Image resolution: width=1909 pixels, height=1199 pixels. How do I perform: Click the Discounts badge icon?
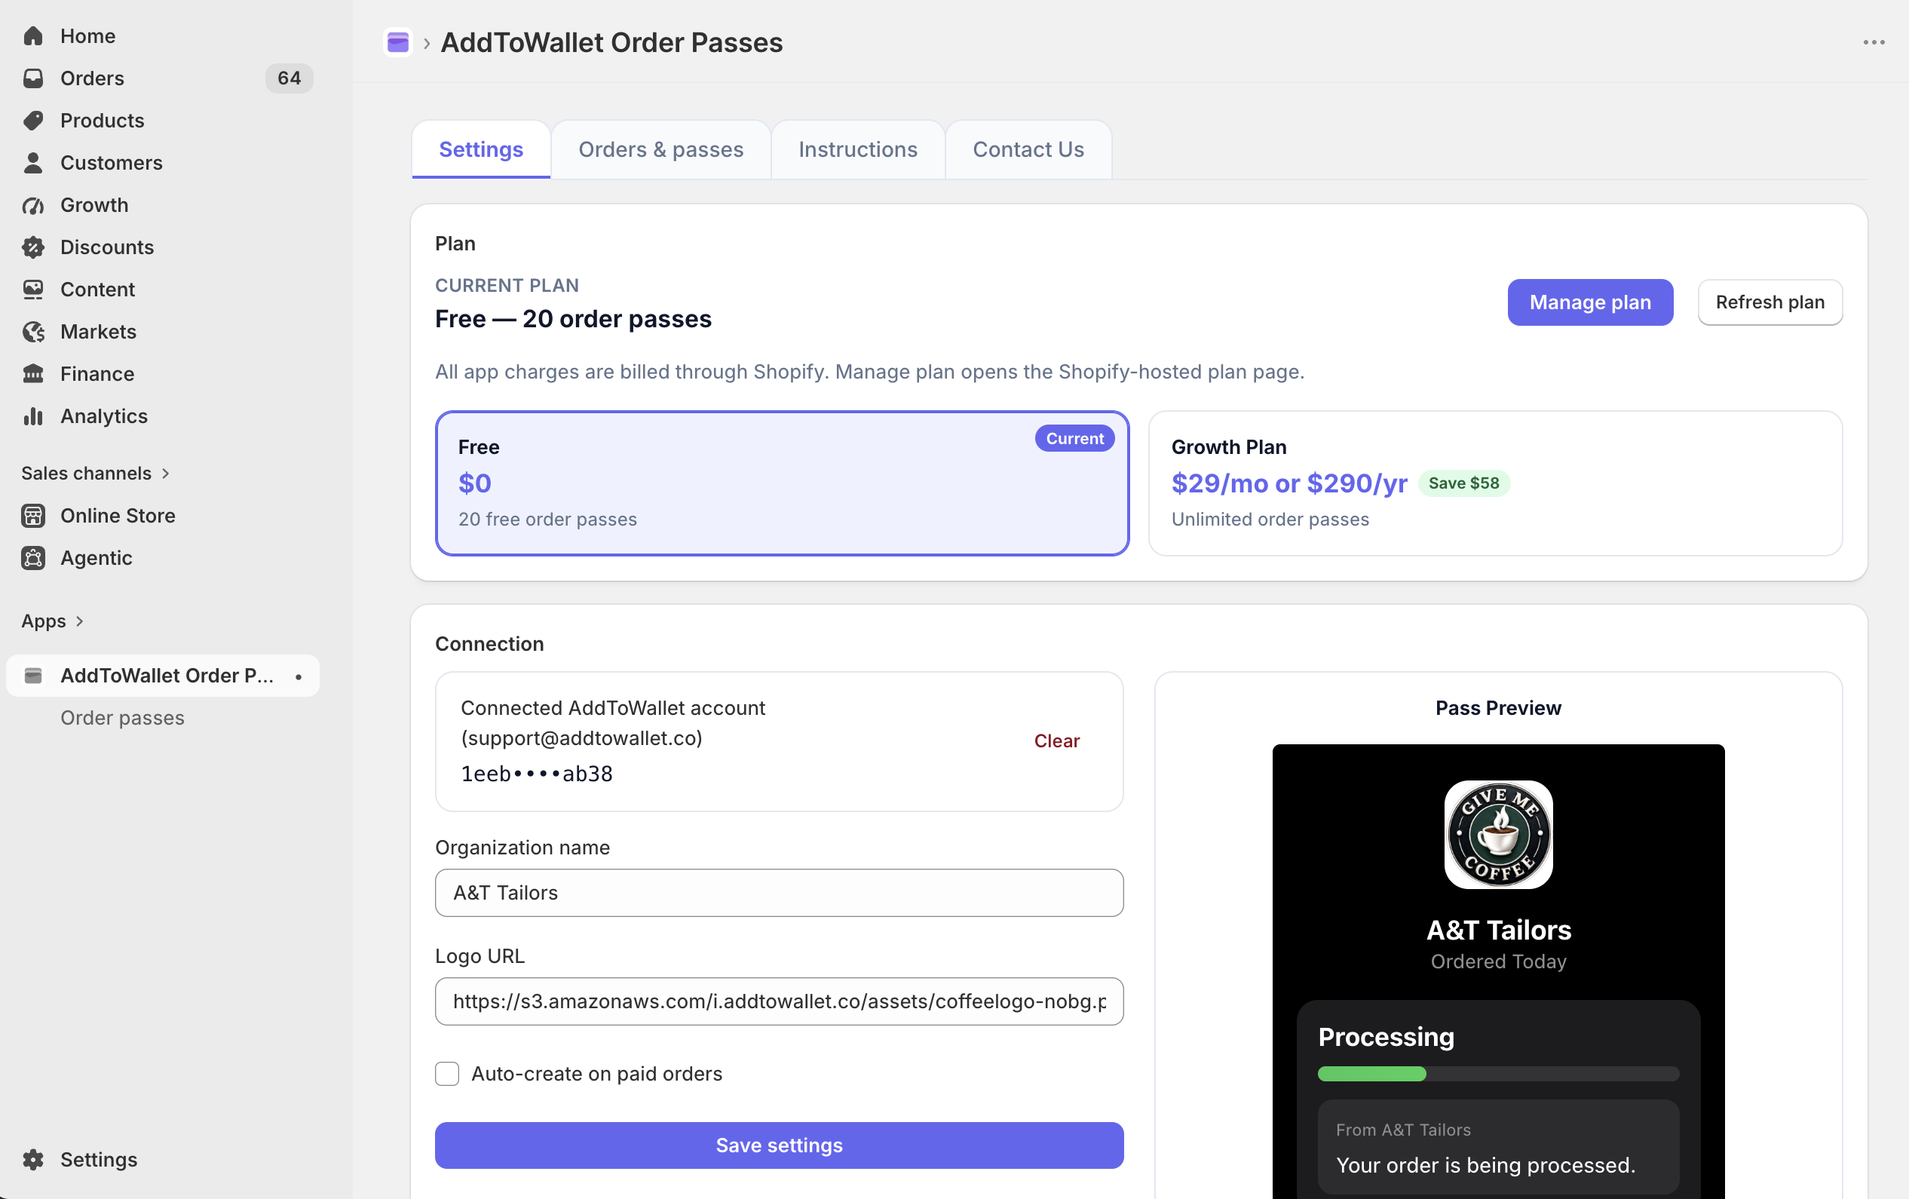(33, 247)
